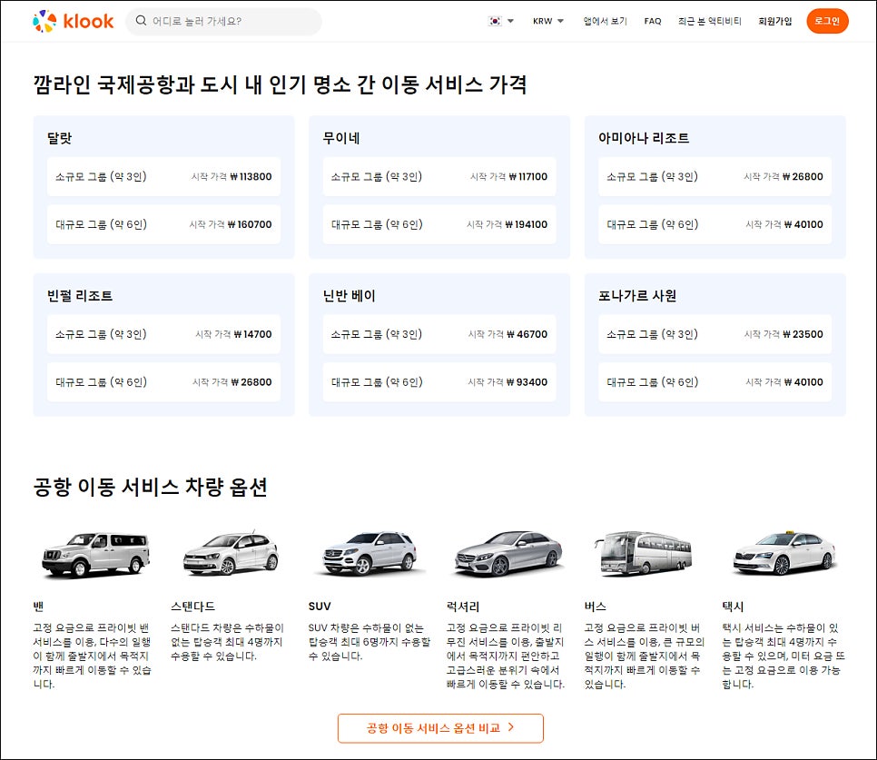877x760 pixels.
Task: Click the Klook logo
Action: pyautogui.click(x=74, y=21)
